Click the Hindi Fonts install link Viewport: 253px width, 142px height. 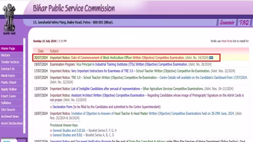coord(227,41)
